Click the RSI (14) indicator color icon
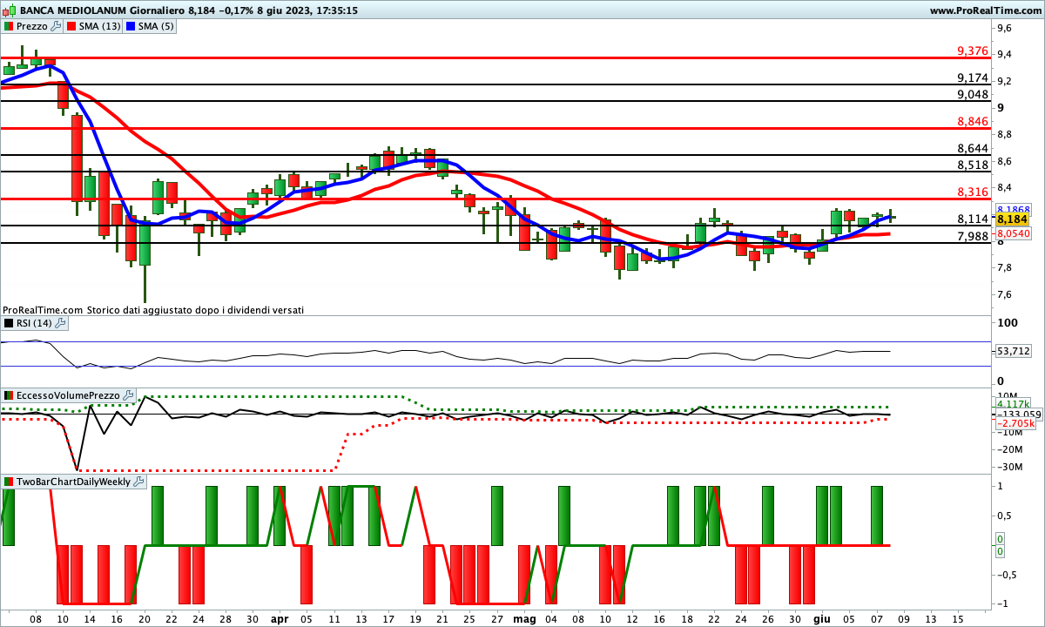 (9, 323)
